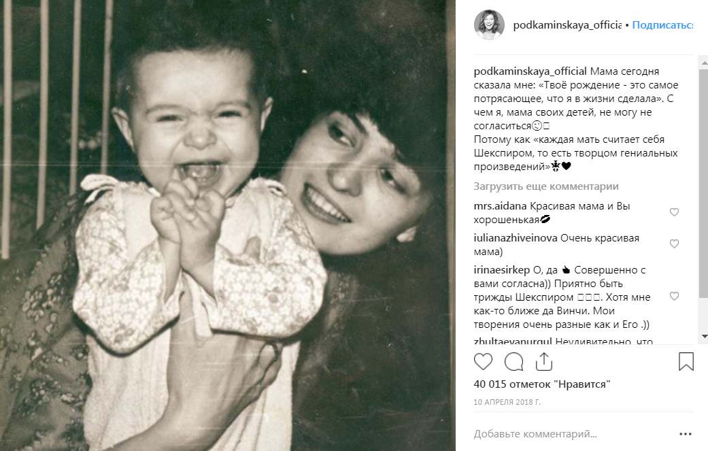Open the podkaminskaya_official profile avatar
This screenshot has width=708, height=451.
[x=489, y=25]
